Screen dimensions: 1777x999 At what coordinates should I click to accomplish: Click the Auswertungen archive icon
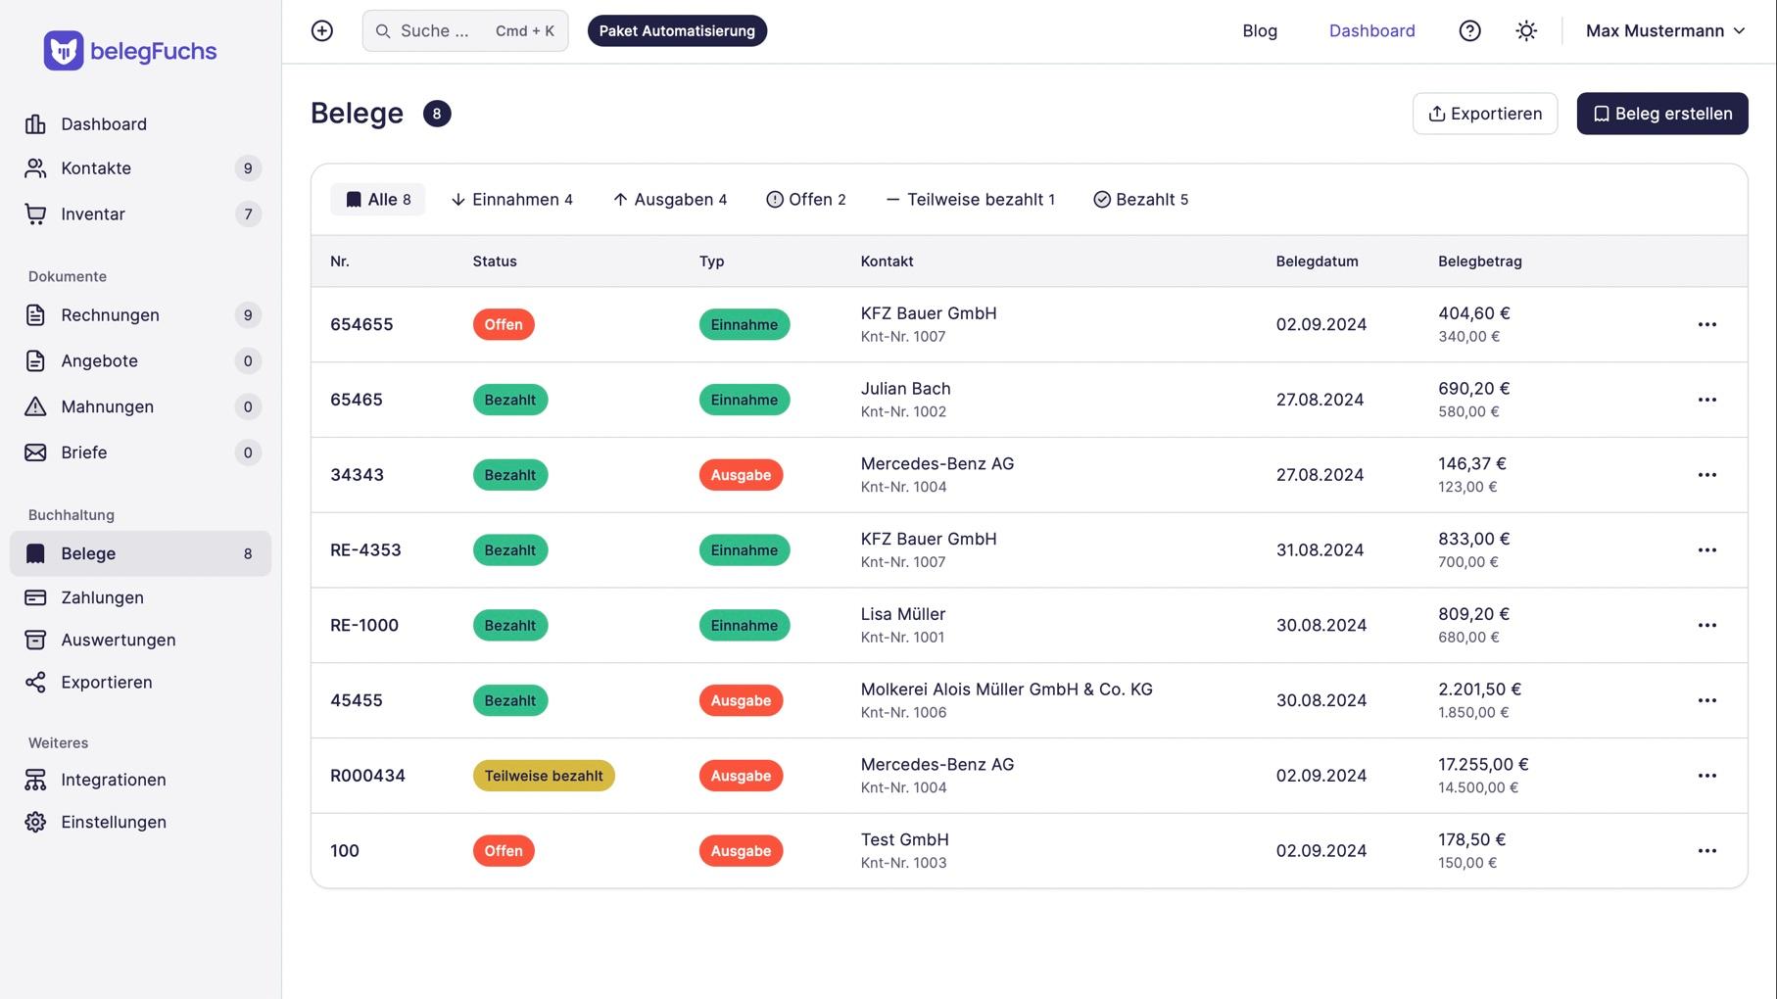[x=35, y=640]
